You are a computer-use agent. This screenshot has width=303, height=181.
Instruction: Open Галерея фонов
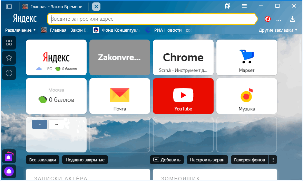point(250,160)
